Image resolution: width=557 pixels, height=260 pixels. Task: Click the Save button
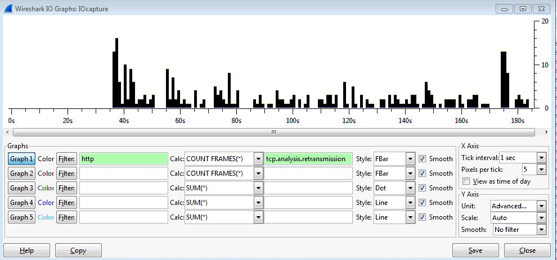(x=475, y=250)
